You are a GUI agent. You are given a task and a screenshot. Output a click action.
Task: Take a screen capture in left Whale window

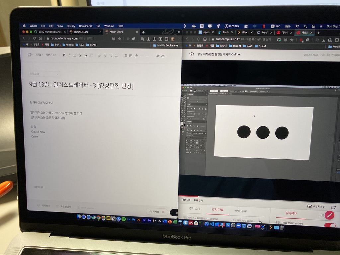click(154, 39)
